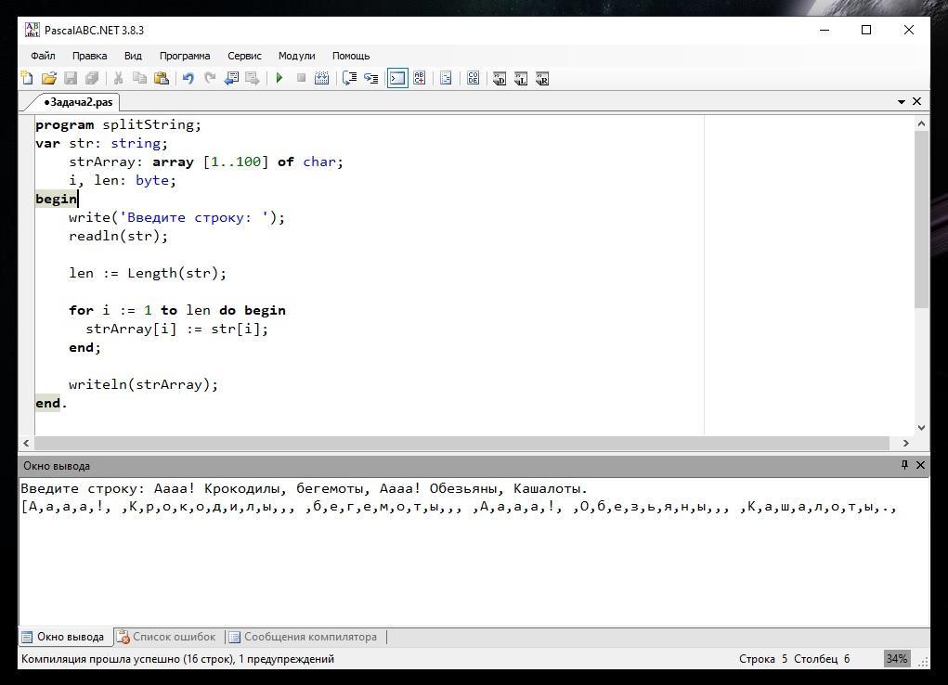Click the L toolbar icon
Viewport: 948px width, 685px height.
(521, 79)
